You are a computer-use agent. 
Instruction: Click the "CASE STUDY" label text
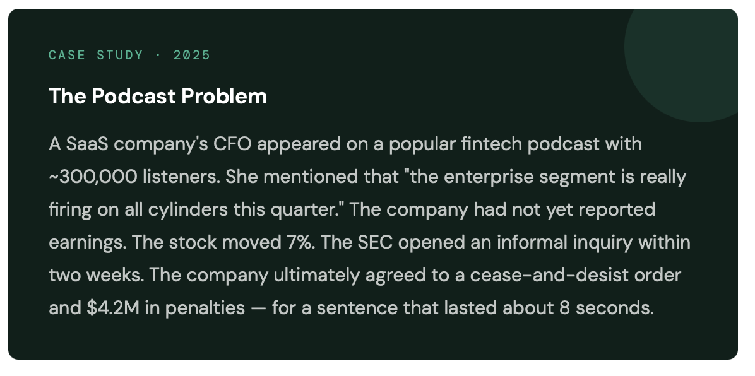pos(96,55)
